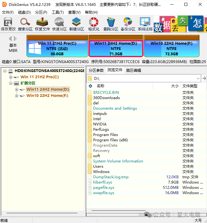
Task: Expand the Win11 24H2 Home(D:) tree node
Action: (x=17, y=89)
